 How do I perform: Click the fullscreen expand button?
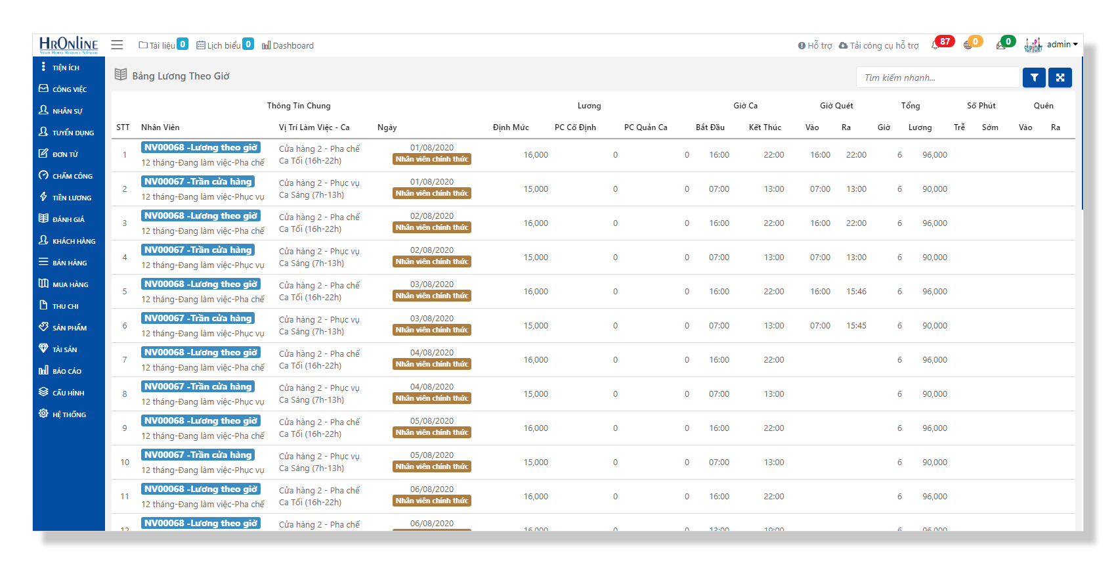pos(1060,78)
